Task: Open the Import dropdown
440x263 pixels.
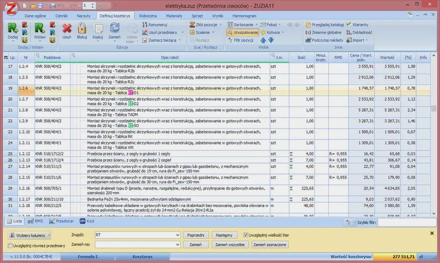Action: [357, 40]
